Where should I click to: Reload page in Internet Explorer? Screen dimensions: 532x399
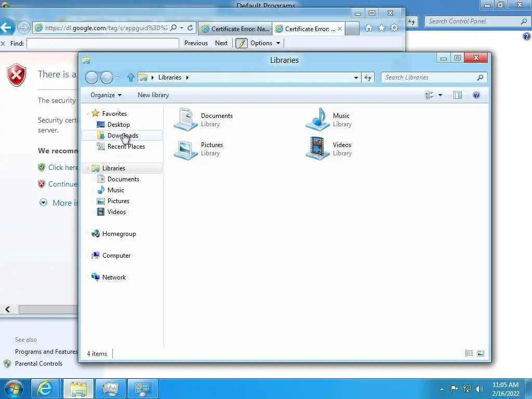click(x=190, y=28)
